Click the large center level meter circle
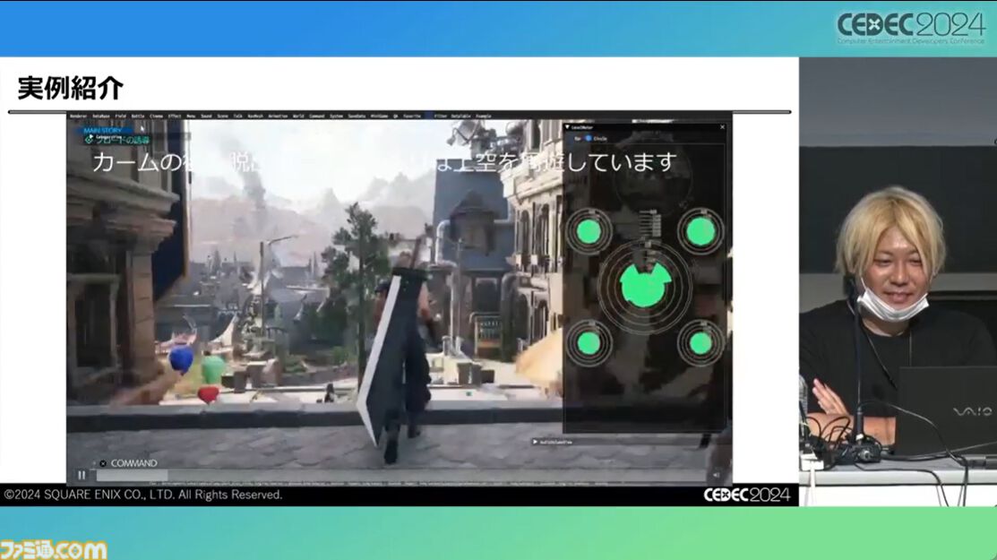 (645, 286)
